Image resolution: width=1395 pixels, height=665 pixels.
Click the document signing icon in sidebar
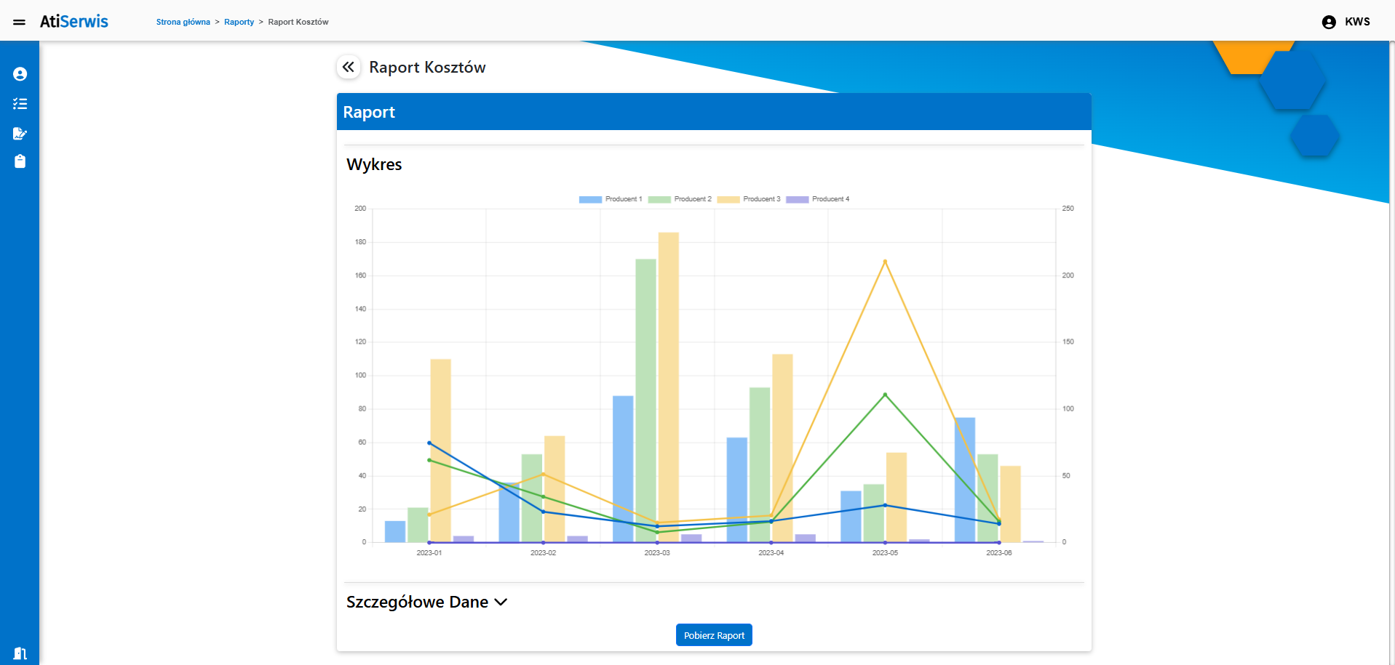tap(20, 133)
